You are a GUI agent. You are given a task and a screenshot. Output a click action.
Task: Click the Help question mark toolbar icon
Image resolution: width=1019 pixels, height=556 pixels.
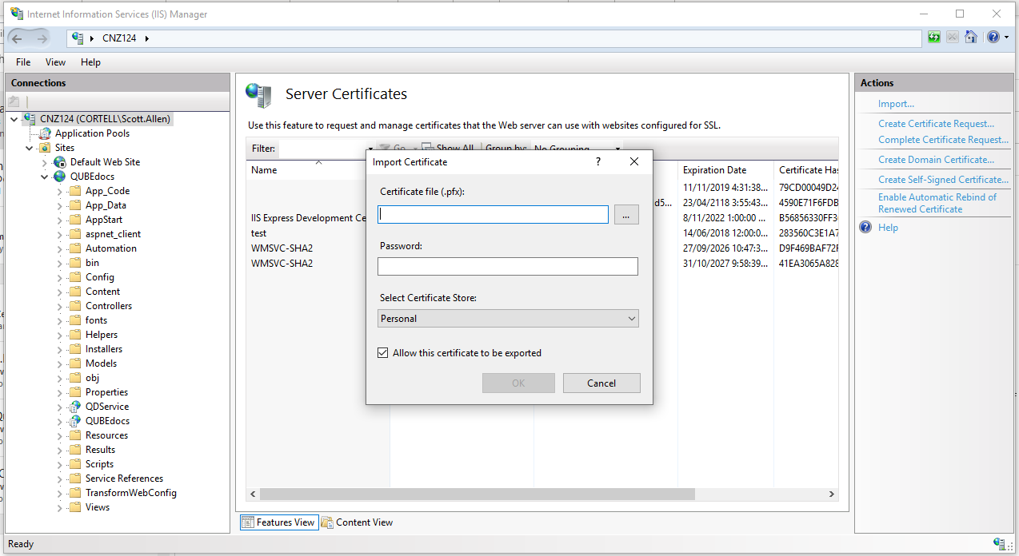tap(993, 37)
